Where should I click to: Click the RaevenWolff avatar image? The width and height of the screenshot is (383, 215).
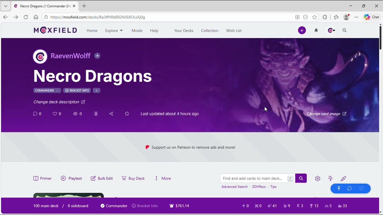point(40,56)
